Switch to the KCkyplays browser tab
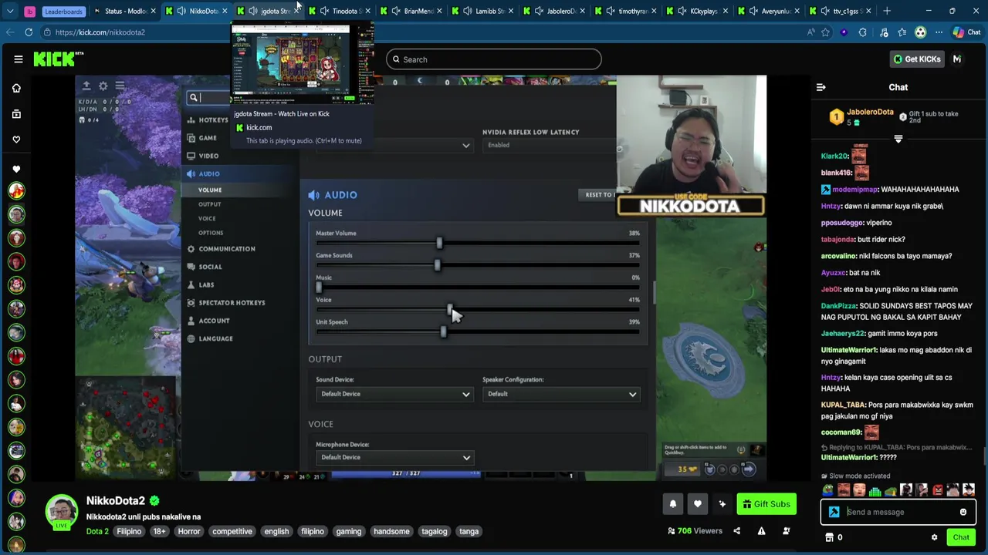This screenshot has height=555, width=988. click(x=699, y=11)
